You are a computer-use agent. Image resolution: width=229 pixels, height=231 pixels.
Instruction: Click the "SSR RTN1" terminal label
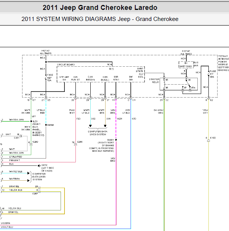116,79
